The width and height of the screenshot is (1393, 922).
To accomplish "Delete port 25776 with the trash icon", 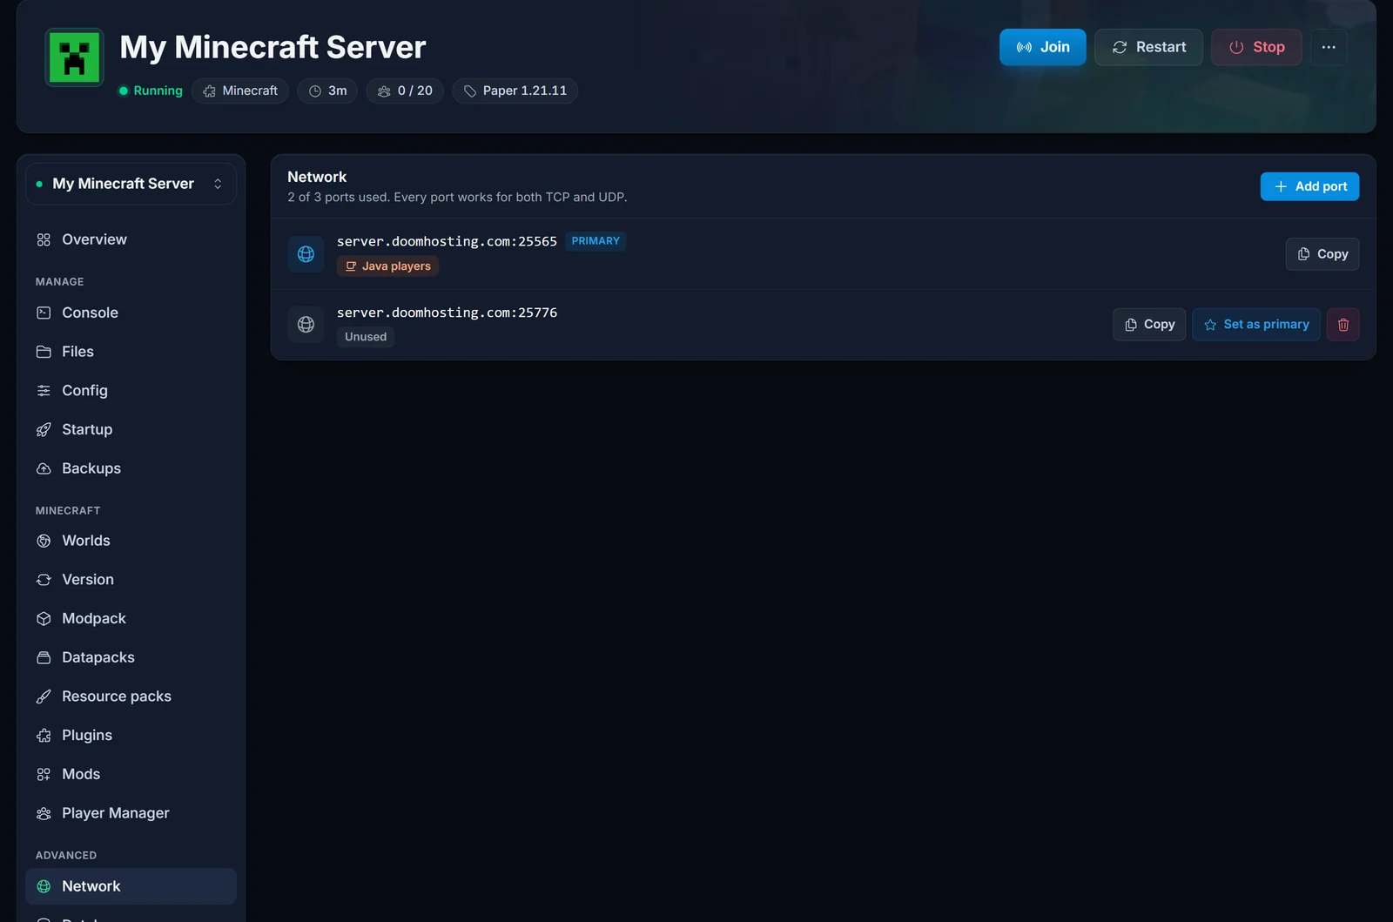I will pyautogui.click(x=1343, y=325).
